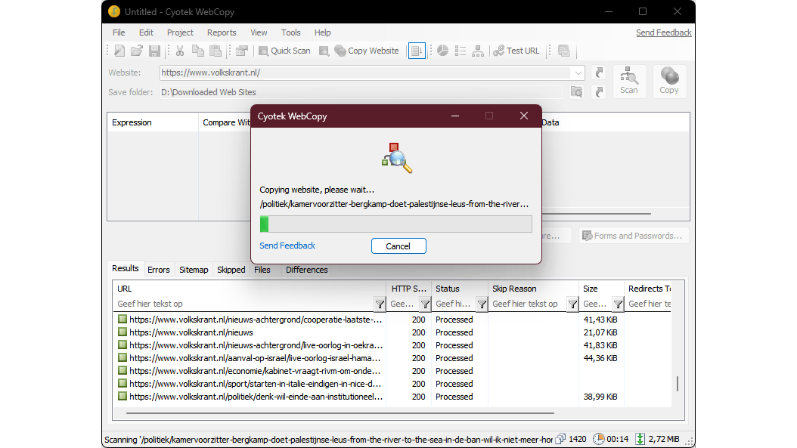Click the scan icon before Copy Website
Image resolution: width=797 pixels, height=448 pixels.
324,51
